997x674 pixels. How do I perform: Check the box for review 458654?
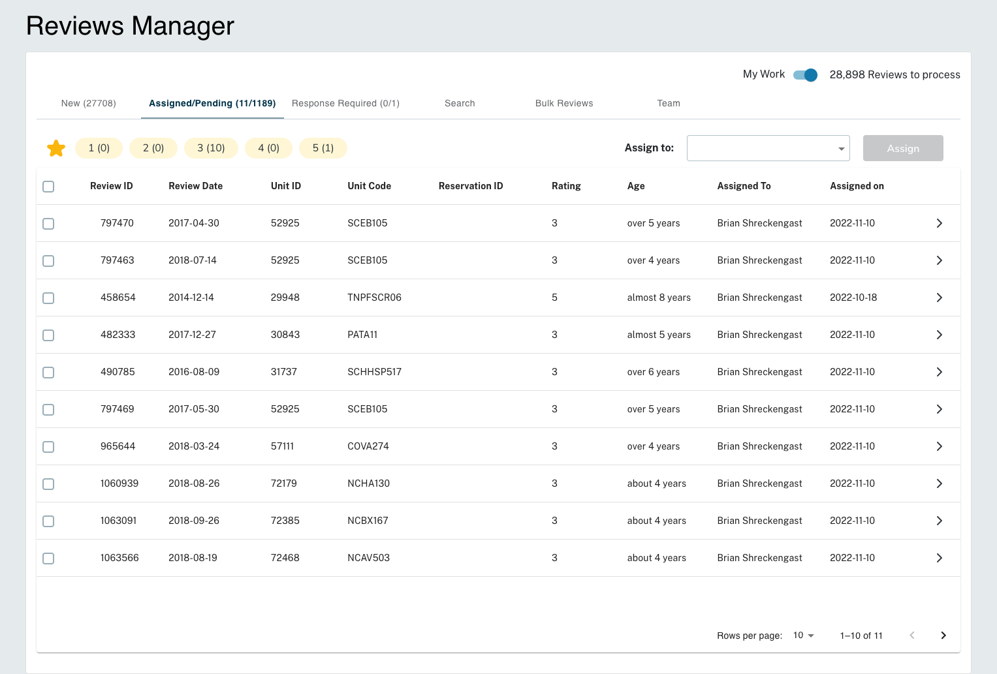[48, 298]
